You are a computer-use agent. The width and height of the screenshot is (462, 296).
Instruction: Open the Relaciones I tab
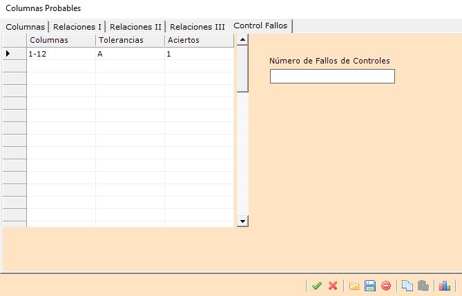pos(77,27)
